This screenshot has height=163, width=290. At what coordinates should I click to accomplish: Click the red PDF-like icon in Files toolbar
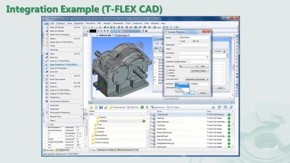pyautogui.click(x=106, y=107)
